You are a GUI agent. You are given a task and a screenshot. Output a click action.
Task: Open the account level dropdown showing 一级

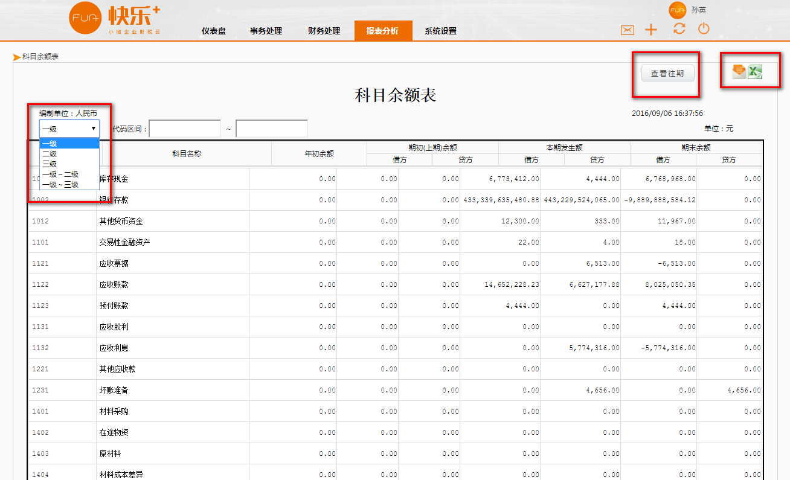pos(69,129)
